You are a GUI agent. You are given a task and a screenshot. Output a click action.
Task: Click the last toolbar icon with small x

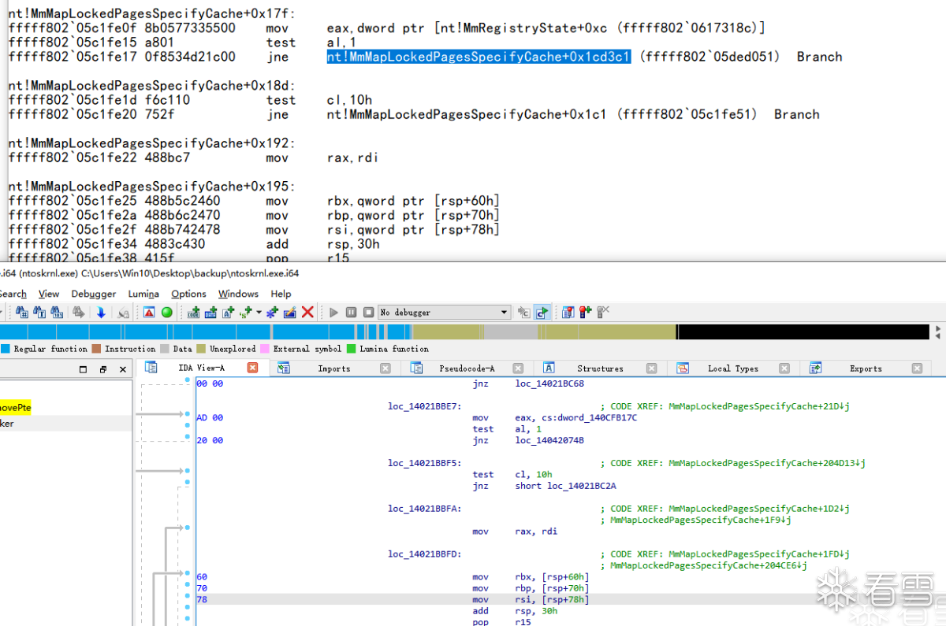(x=603, y=312)
